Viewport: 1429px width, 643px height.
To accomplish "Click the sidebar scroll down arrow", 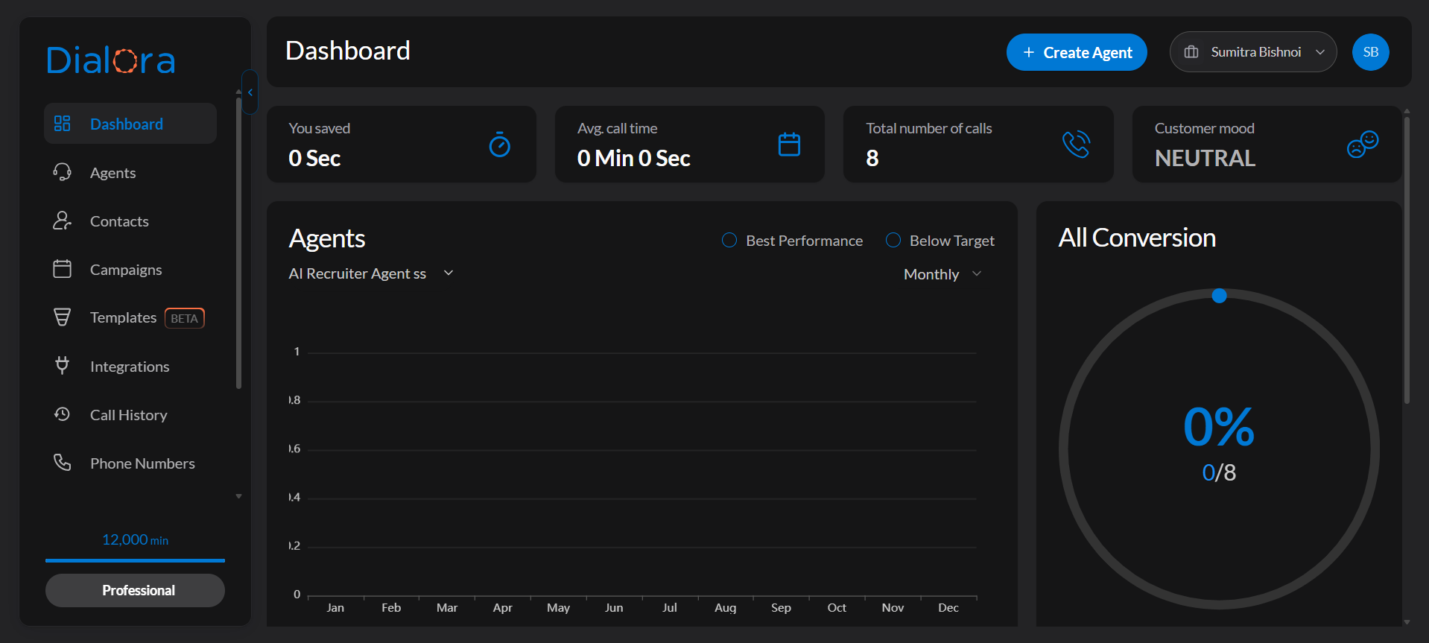I will tap(238, 496).
